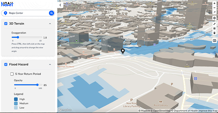This screenshot has height=113, width=218.
Task: Delete drawn shapes with trash icon
Action: [214, 33]
